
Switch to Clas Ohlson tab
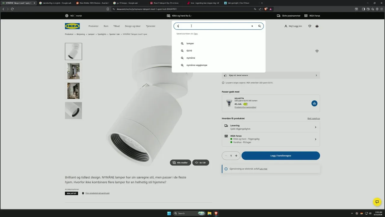tap(240, 3)
